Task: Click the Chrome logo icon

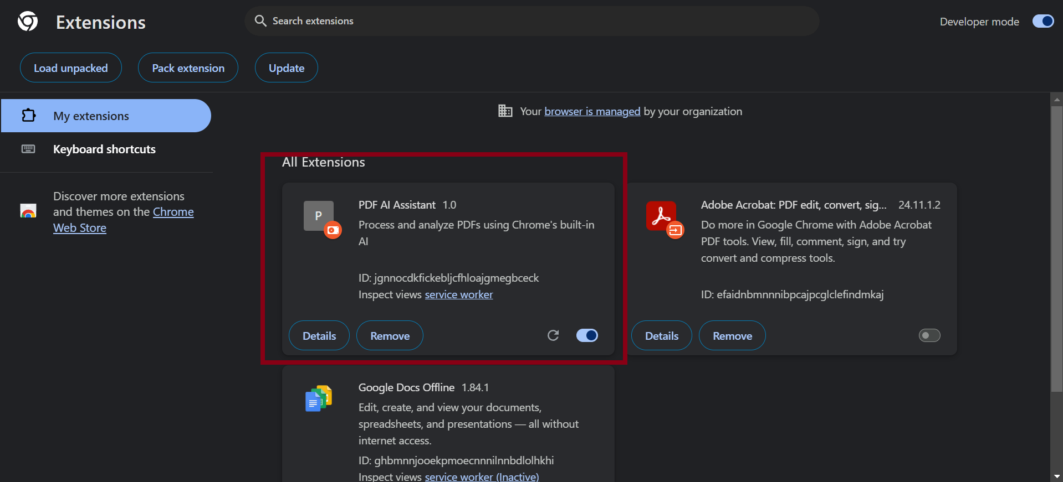Action: [x=28, y=22]
